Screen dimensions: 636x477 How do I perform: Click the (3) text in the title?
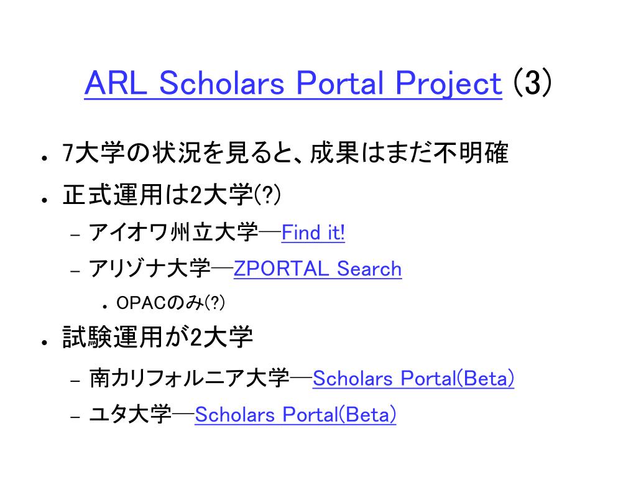[x=533, y=82]
